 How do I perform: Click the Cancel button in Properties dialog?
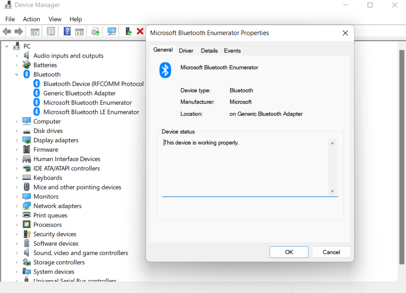[x=331, y=252]
